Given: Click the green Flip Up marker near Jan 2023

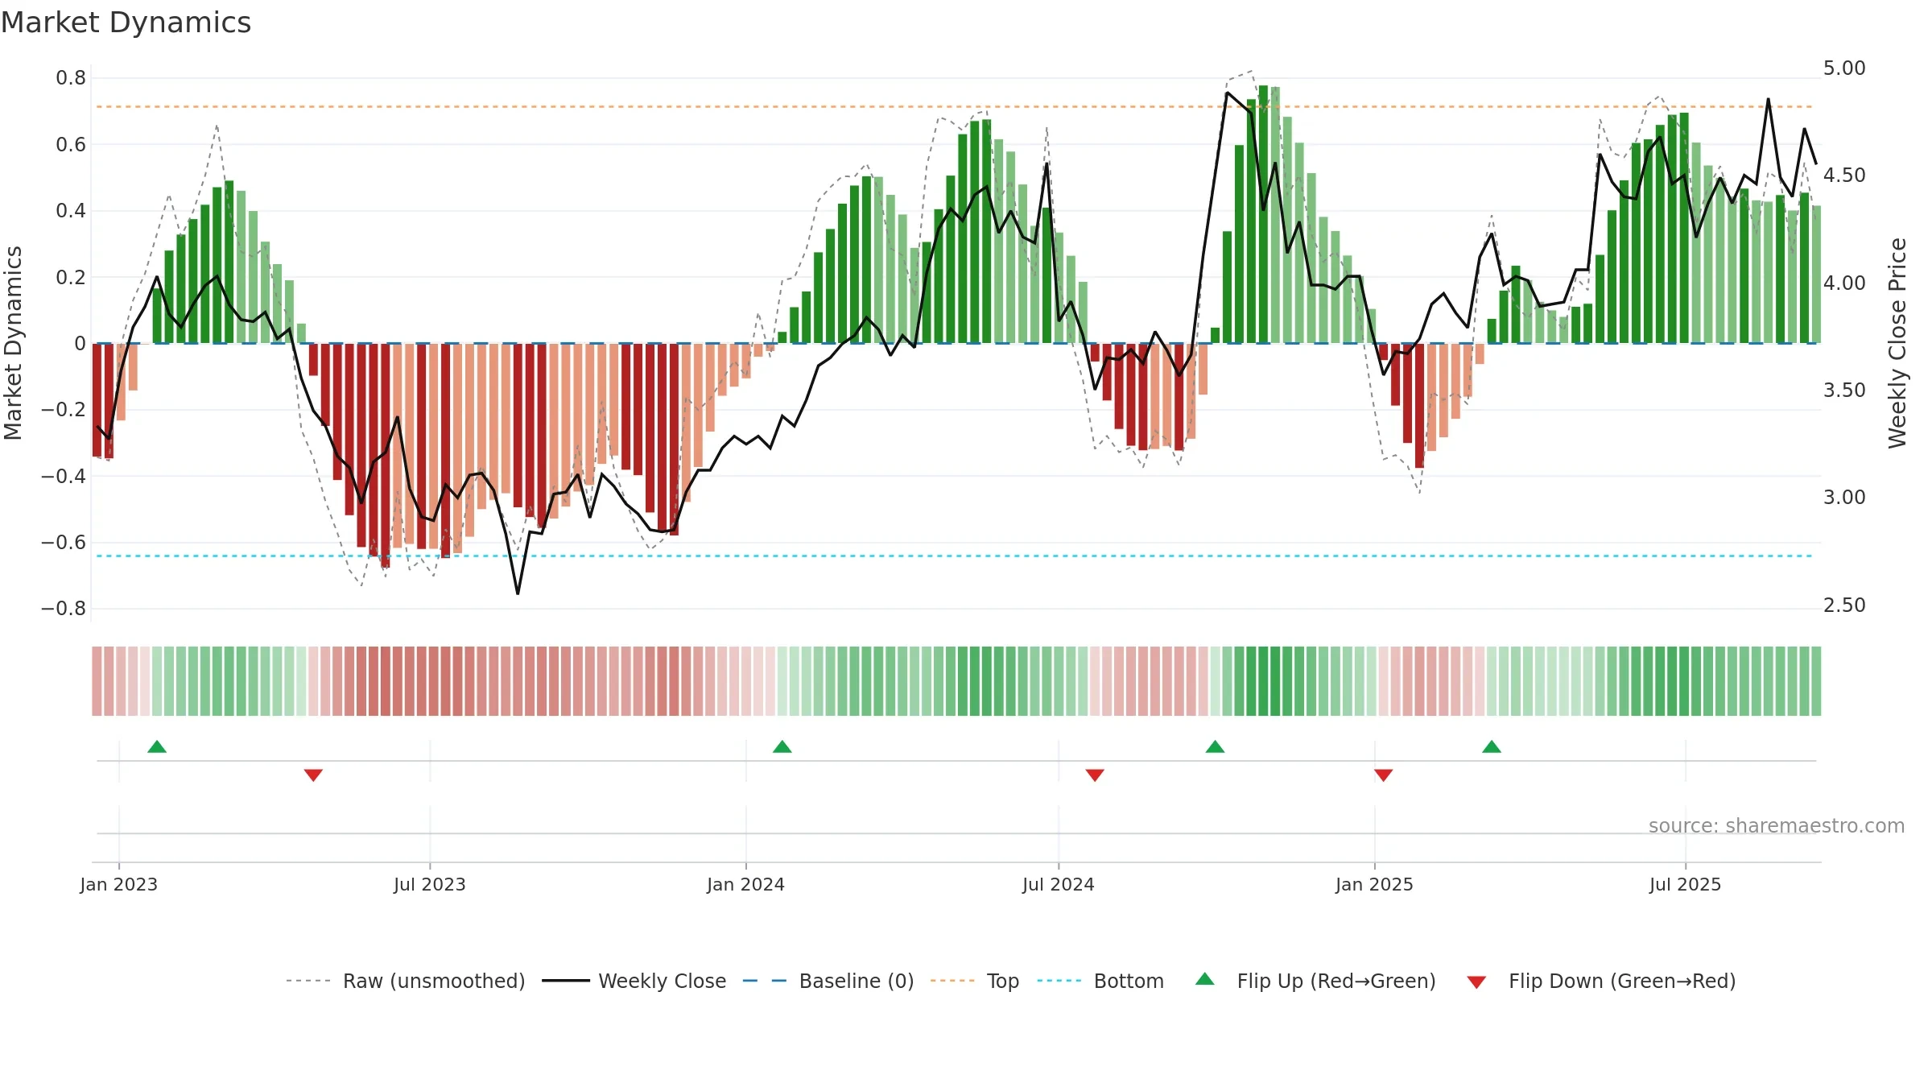Looking at the screenshot, I should point(157,746).
